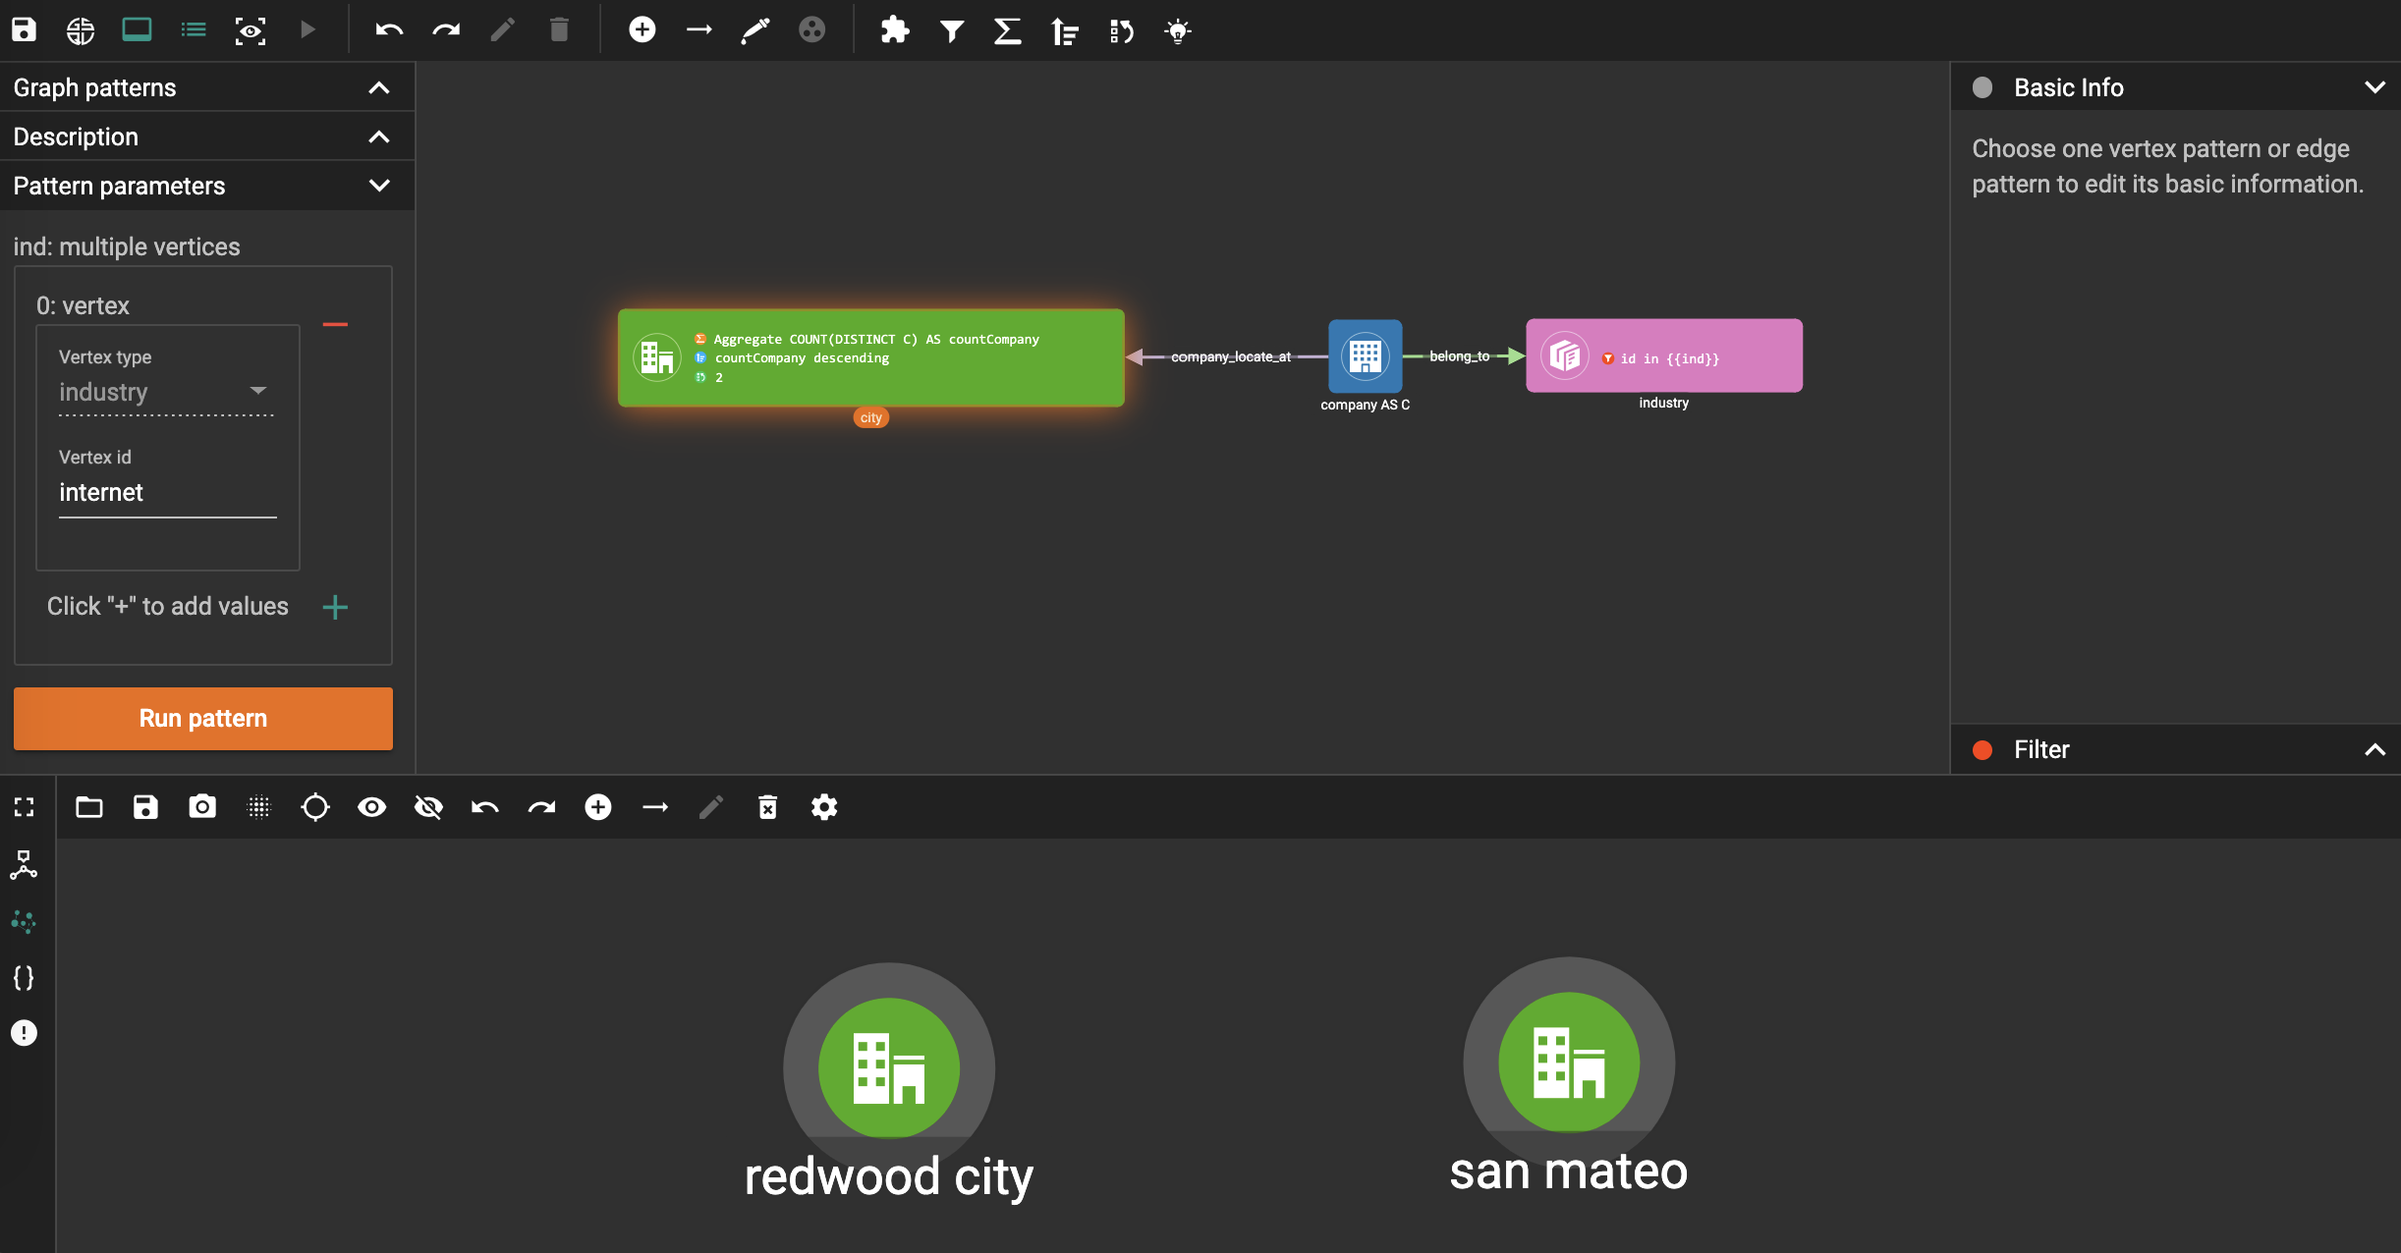Click the Vertex id internet field
This screenshot has width=2401, height=1253.
[x=167, y=493]
